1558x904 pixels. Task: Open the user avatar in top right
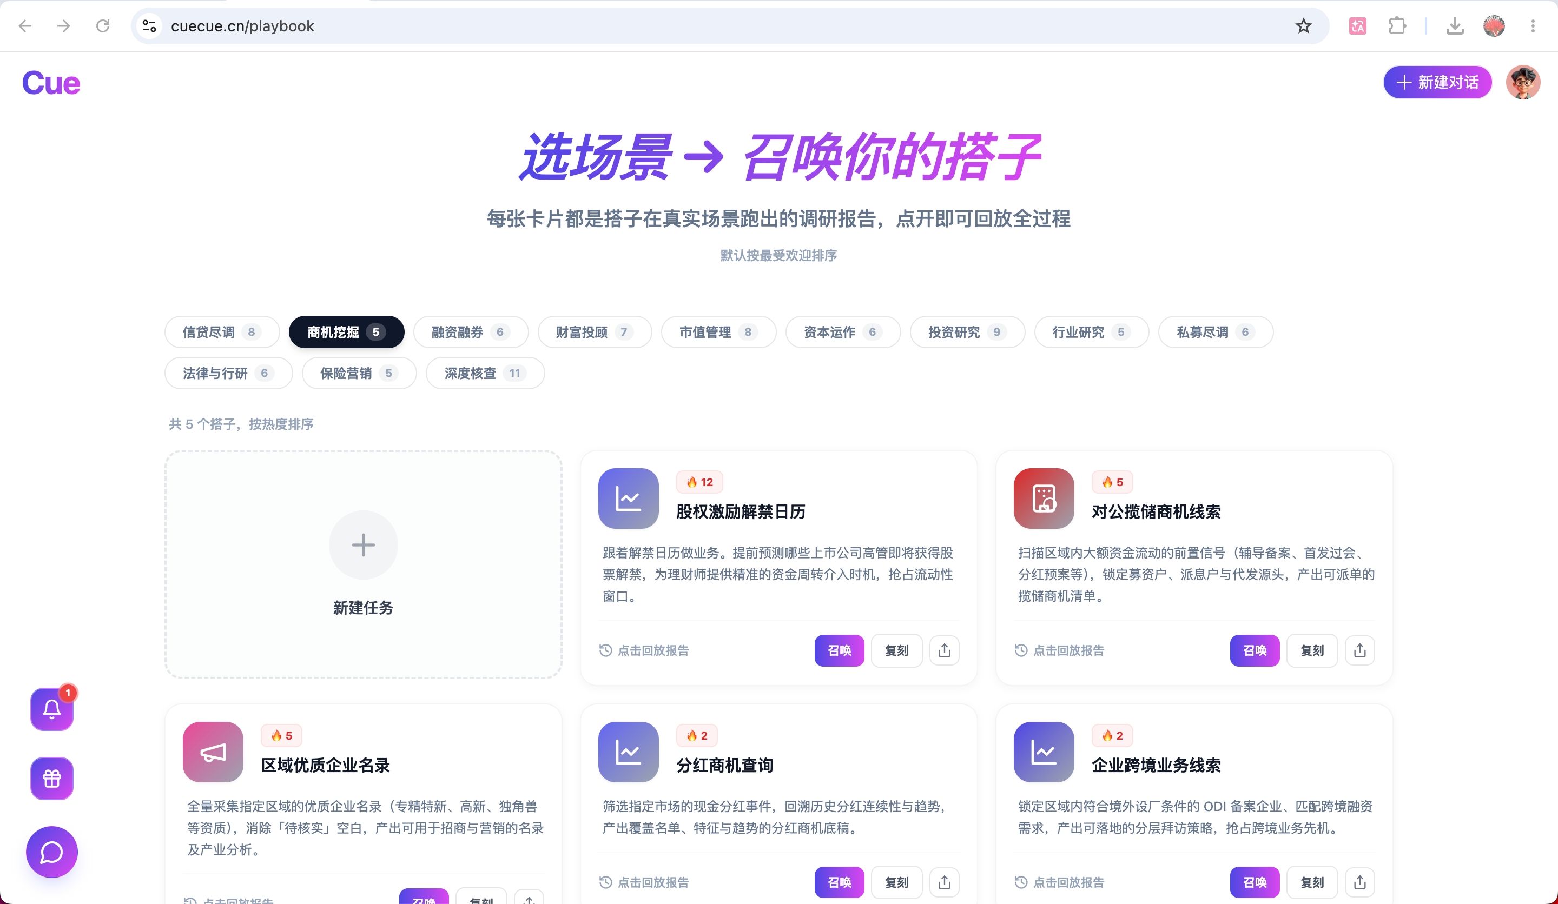pos(1523,82)
